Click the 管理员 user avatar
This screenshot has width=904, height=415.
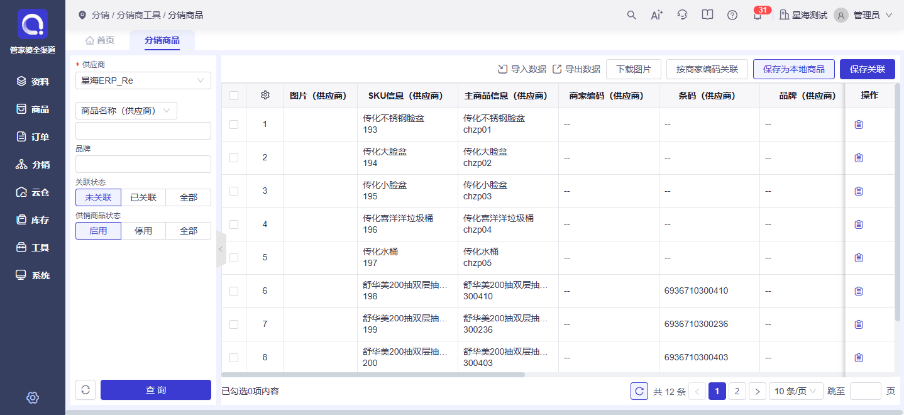[841, 15]
